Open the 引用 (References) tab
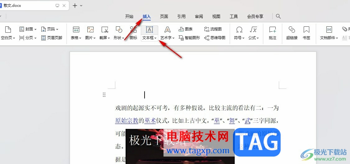Image resolution: width=350 pixels, height=164 pixels. [x=182, y=16]
